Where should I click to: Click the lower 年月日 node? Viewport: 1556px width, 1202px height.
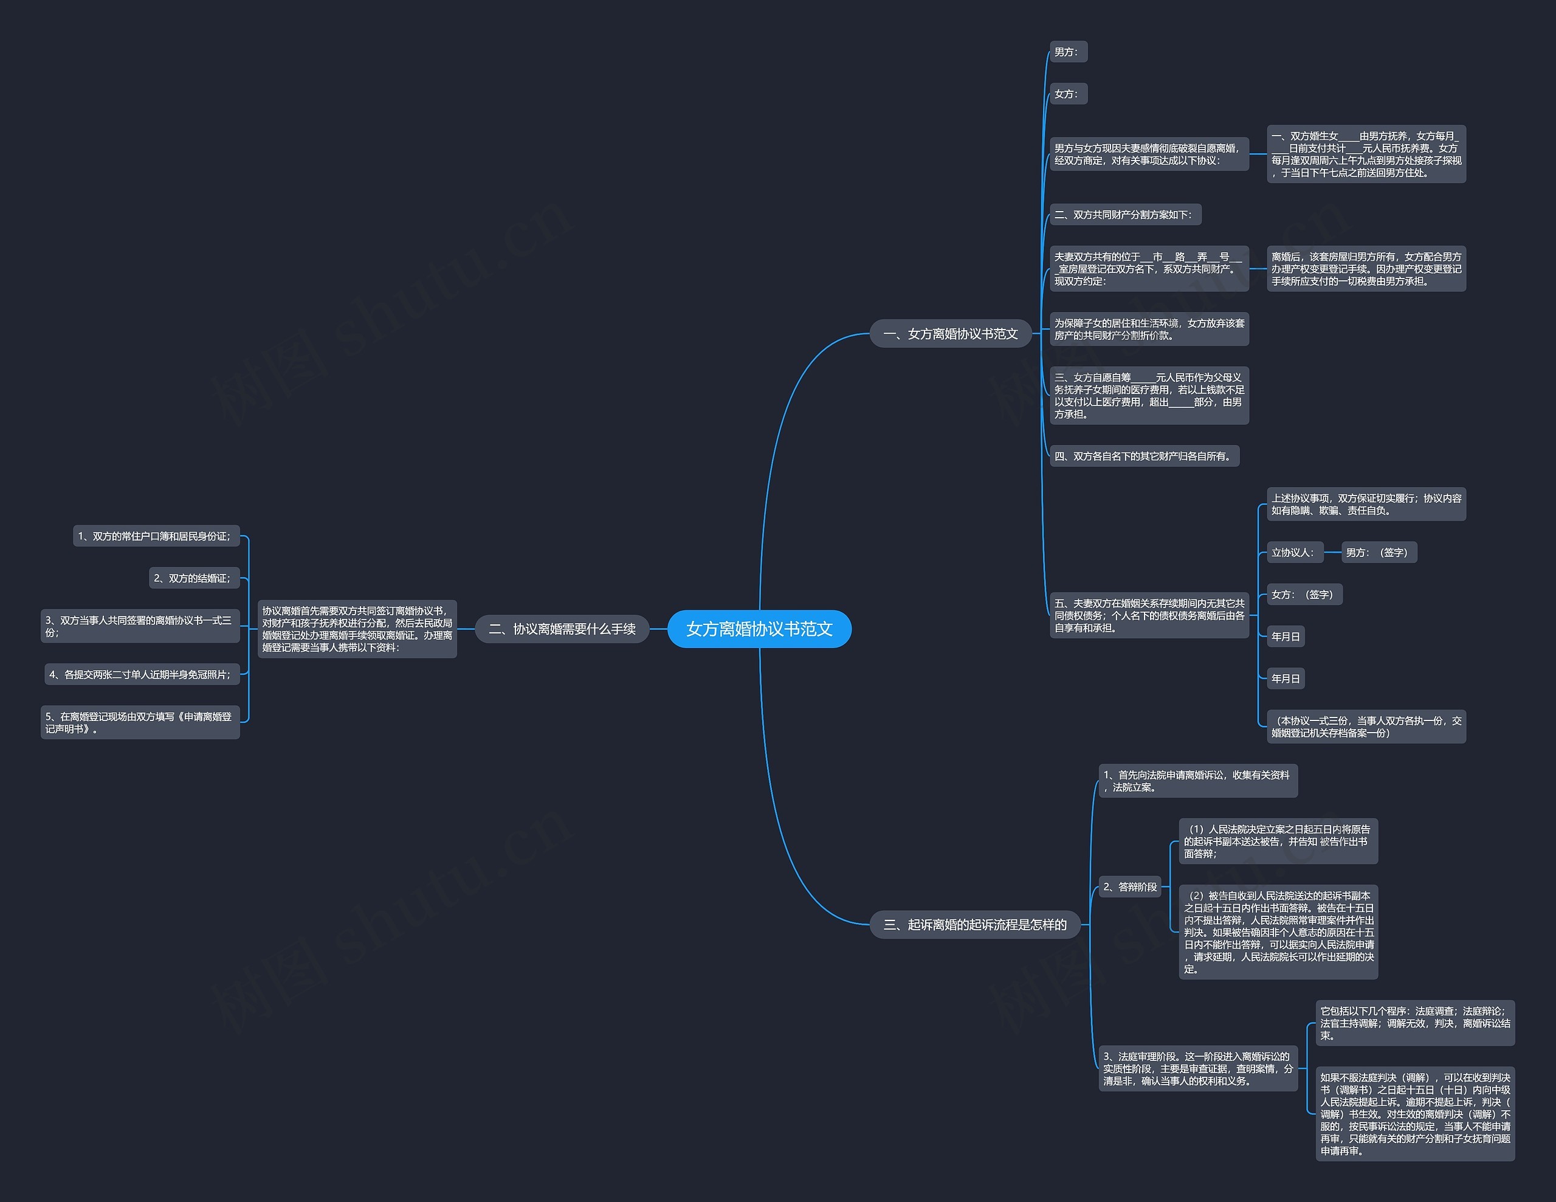(1286, 679)
